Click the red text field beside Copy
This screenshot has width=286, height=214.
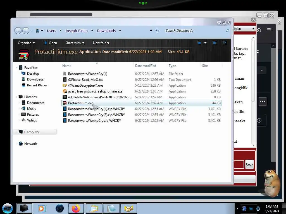tap(239, 164)
